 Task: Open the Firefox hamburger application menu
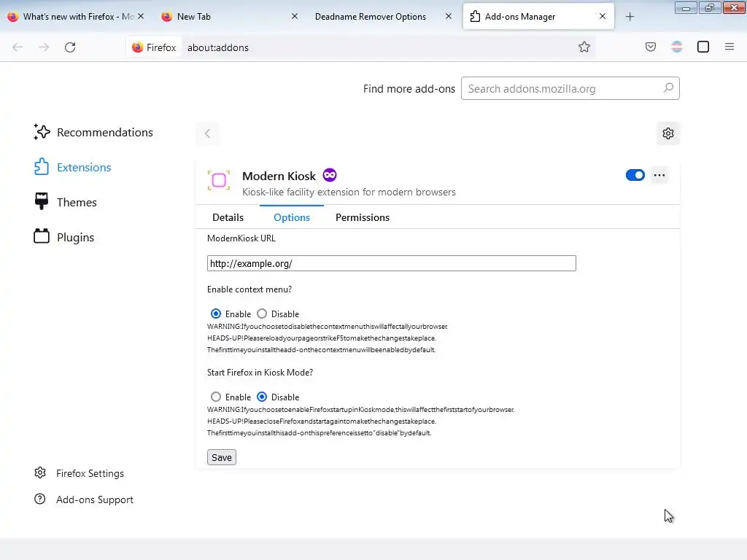[x=729, y=47]
